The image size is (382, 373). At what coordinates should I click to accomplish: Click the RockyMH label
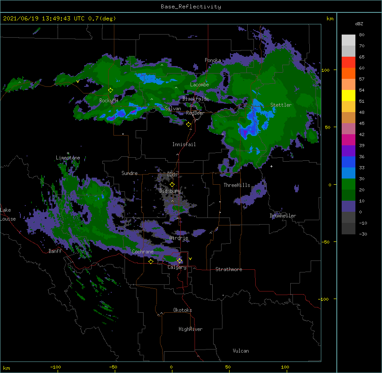click(x=109, y=101)
